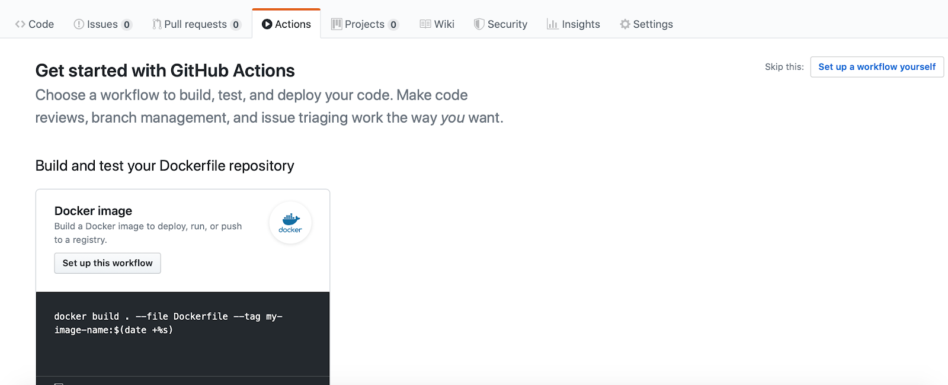The width and height of the screenshot is (948, 385).
Task: Click the 'Build and test your Dockerfile repository' heading
Action: point(165,166)
